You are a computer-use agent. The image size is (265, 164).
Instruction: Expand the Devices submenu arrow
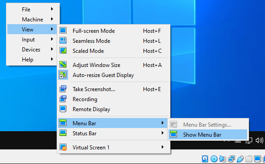(52, 49)
